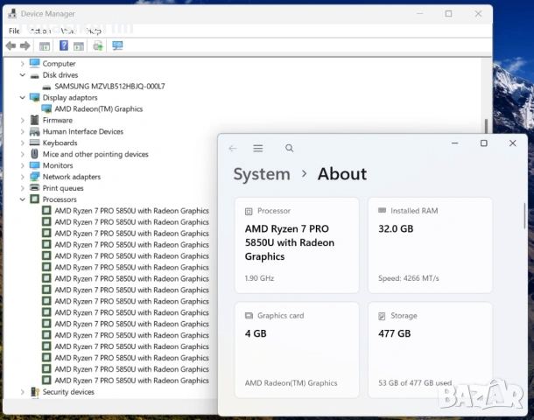Expand Human Interface Devices node
The width and height of the screenshot is (534, 420).
click(x=23, y=131)
